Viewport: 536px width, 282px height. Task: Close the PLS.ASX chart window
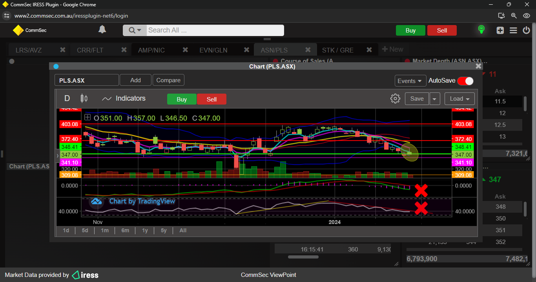(478, 66)
